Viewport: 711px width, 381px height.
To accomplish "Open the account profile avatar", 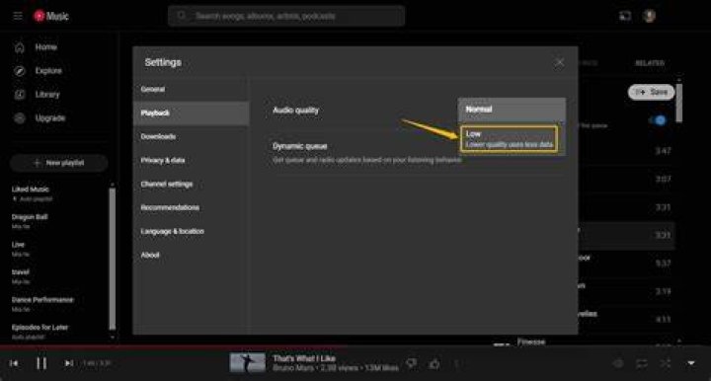I will (650, 16).
